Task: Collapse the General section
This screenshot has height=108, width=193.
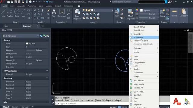Action: coord(47,40)
